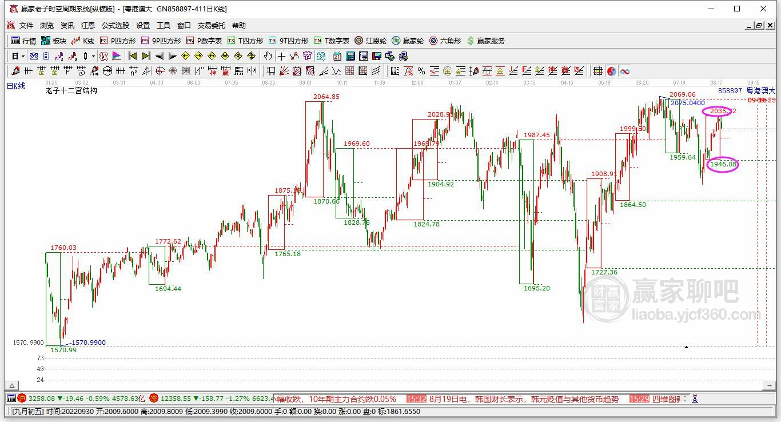Click the 深 Shenzhen index badge in status bar
Image resolution: width=781 pixels, height=422 pixels.
point(153,399)
